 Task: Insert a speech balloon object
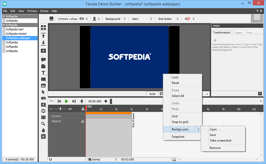pos(43,60)
